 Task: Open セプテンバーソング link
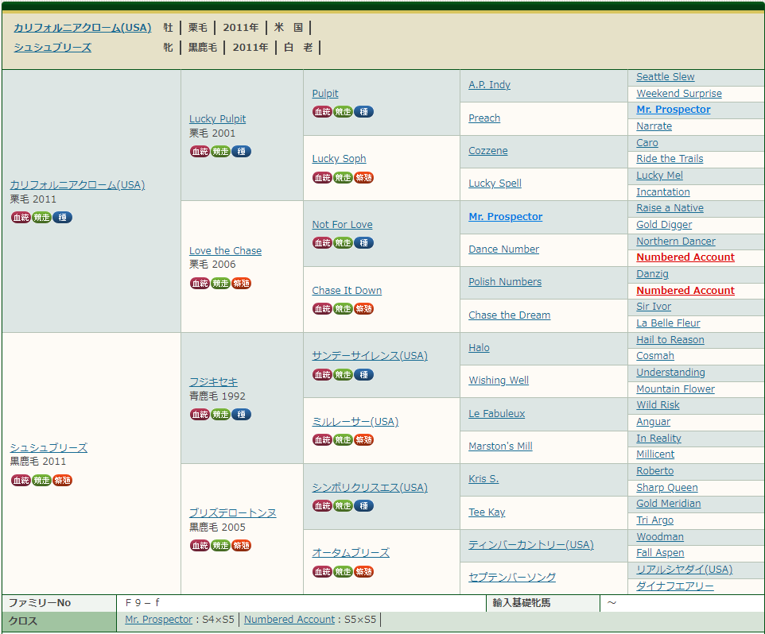point(512,578)
